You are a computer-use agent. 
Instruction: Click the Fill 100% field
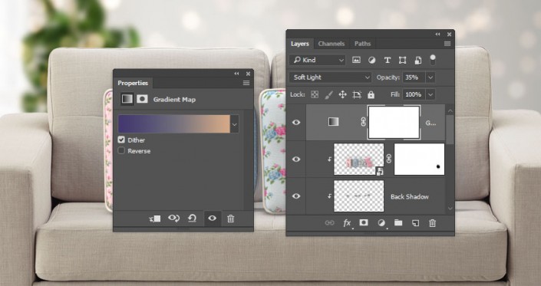click(414, 94)
